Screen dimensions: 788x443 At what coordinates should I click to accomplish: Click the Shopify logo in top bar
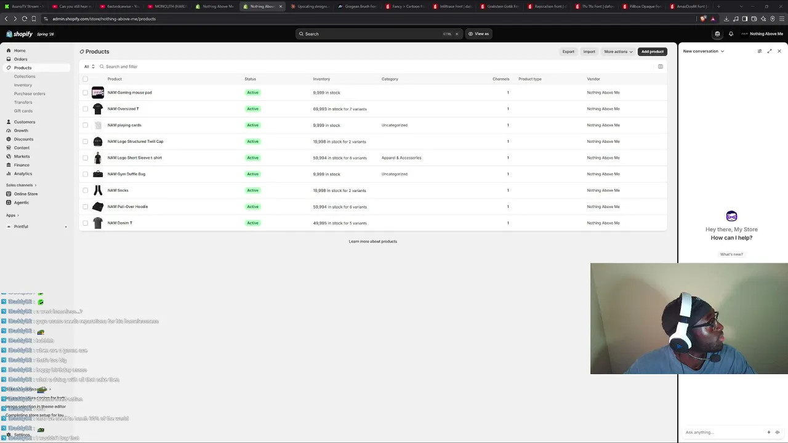(x=19, y=34)
